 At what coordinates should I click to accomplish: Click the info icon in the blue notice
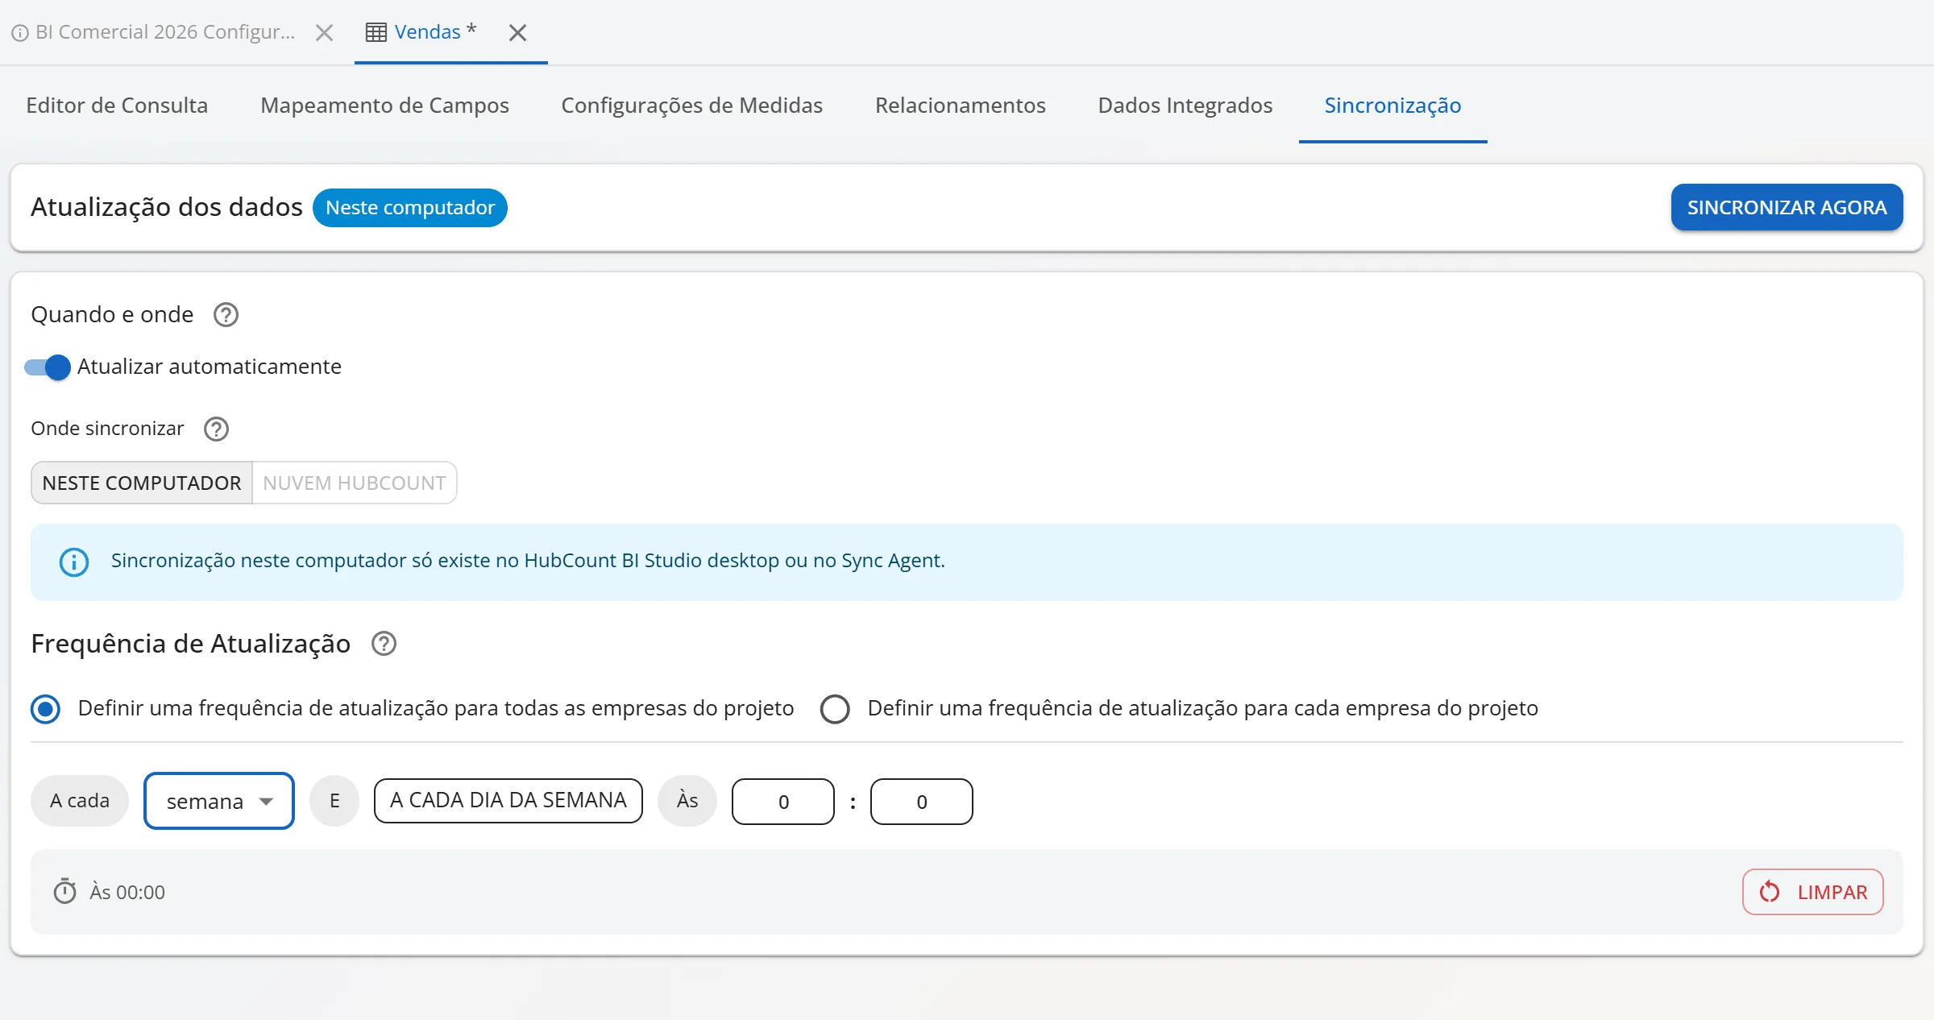tap(74, 562)
